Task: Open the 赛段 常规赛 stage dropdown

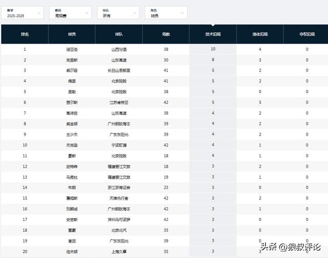Action: point(70,13)
